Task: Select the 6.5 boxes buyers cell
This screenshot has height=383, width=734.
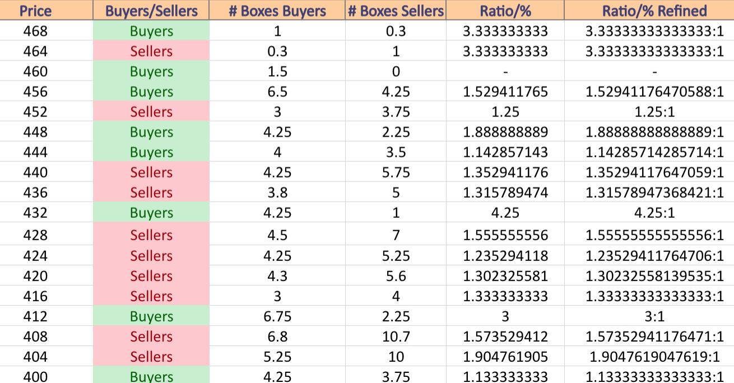Action: coord(277,91)
